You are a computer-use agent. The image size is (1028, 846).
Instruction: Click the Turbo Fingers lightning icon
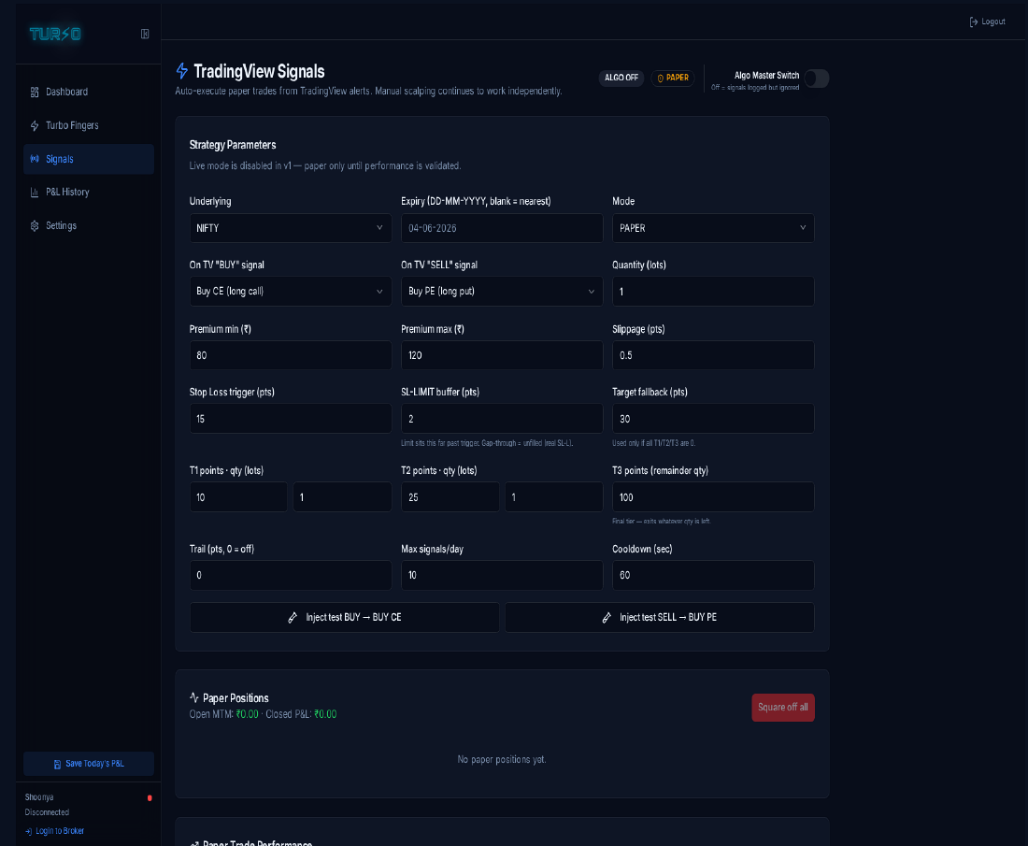point(35,125)
